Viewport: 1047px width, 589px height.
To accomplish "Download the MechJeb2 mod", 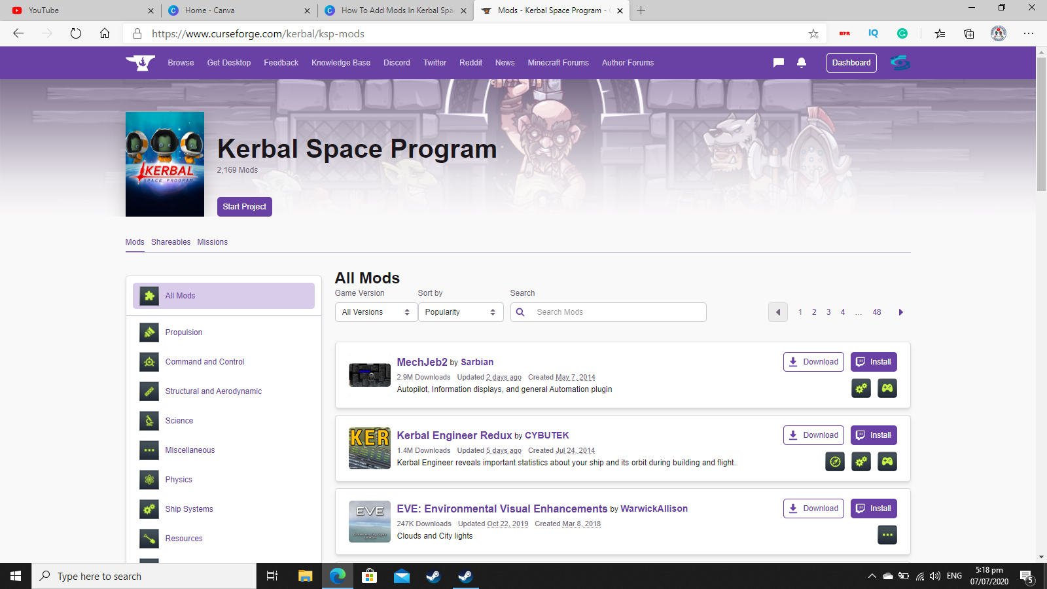I will (x=813, y=362).
